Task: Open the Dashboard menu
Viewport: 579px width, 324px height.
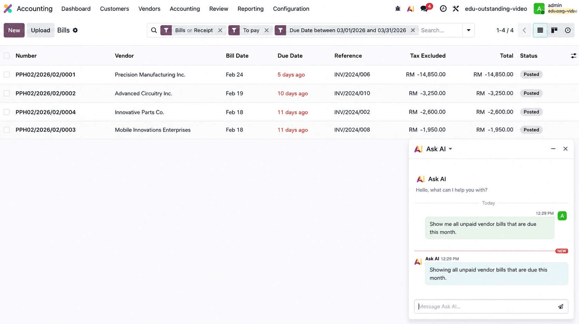Action: click(x=76, y=9)
